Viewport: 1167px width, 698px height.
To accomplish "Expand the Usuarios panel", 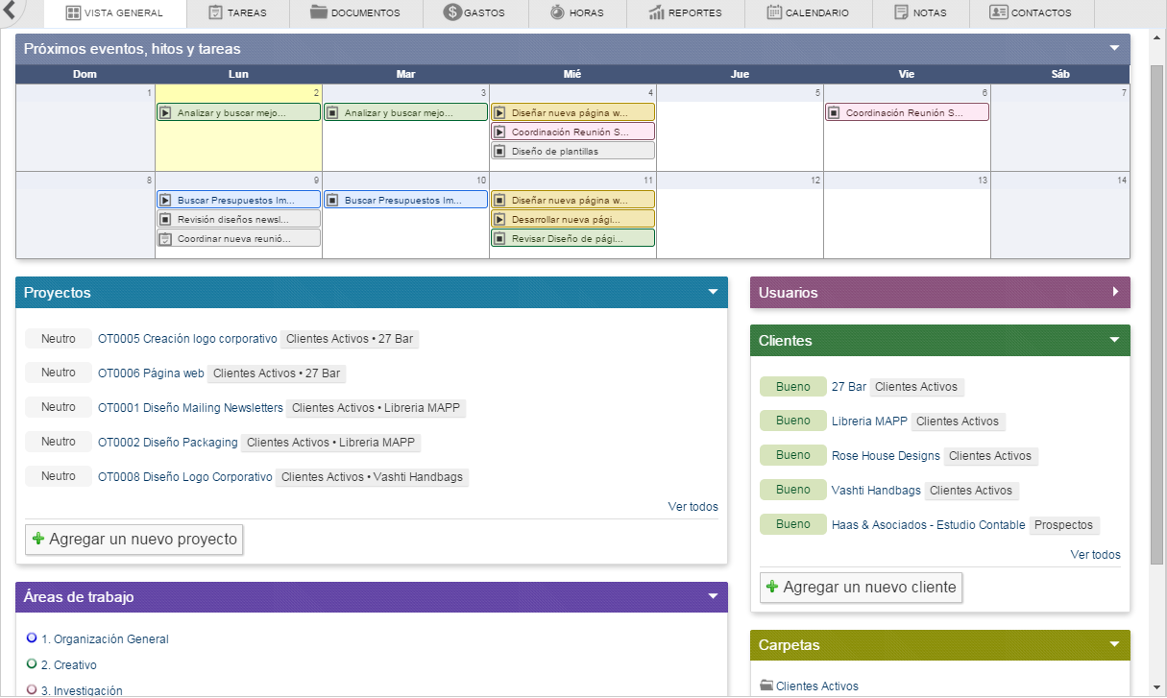I will (1115, 292).
